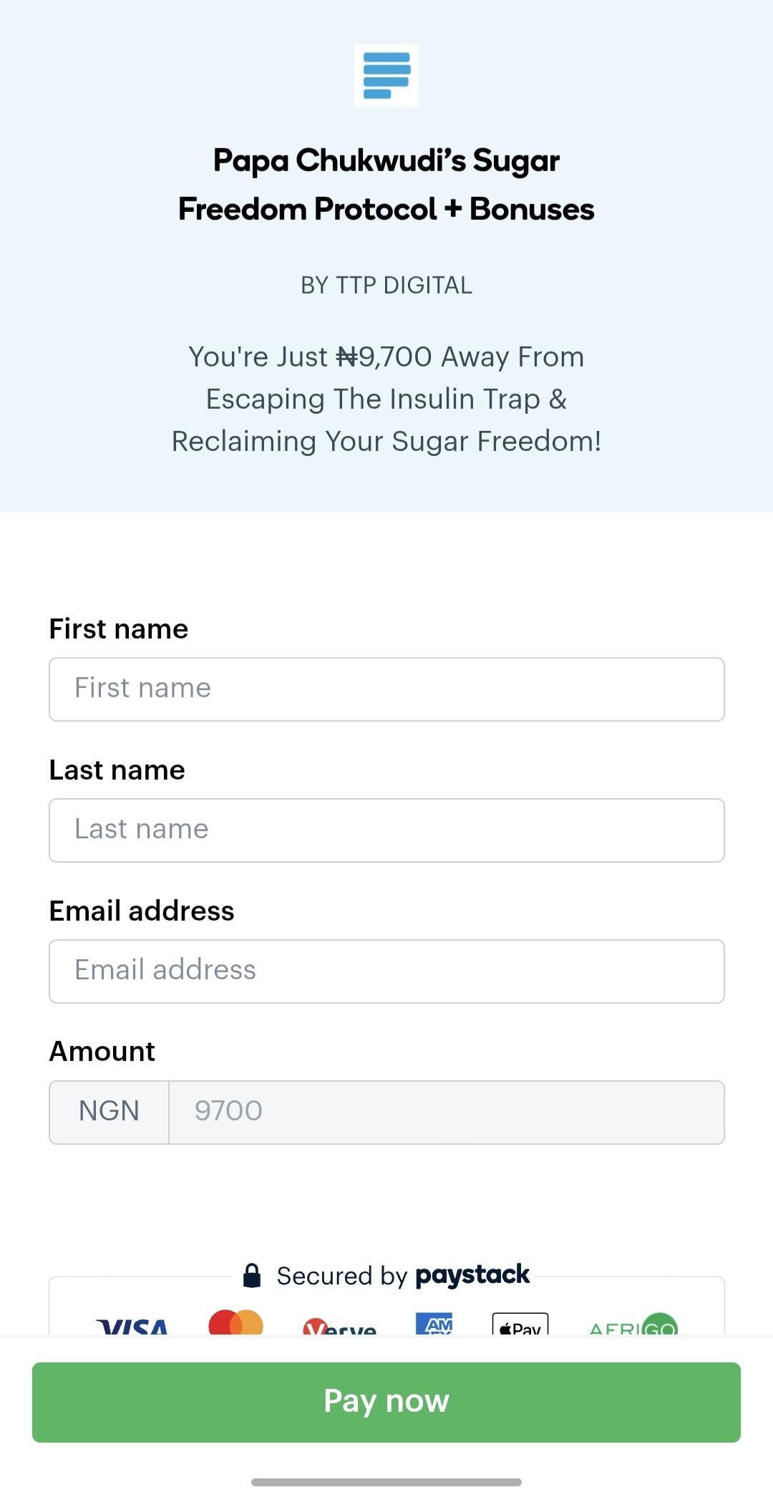
Task: Click the product title heading
Action: (386, 184)
